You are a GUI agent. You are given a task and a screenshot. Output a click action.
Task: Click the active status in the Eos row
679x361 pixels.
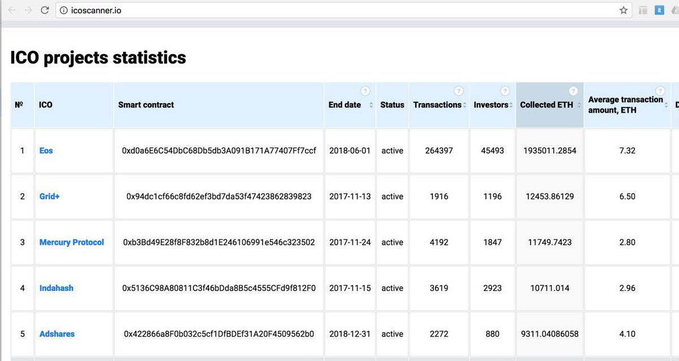click(392, 151)
